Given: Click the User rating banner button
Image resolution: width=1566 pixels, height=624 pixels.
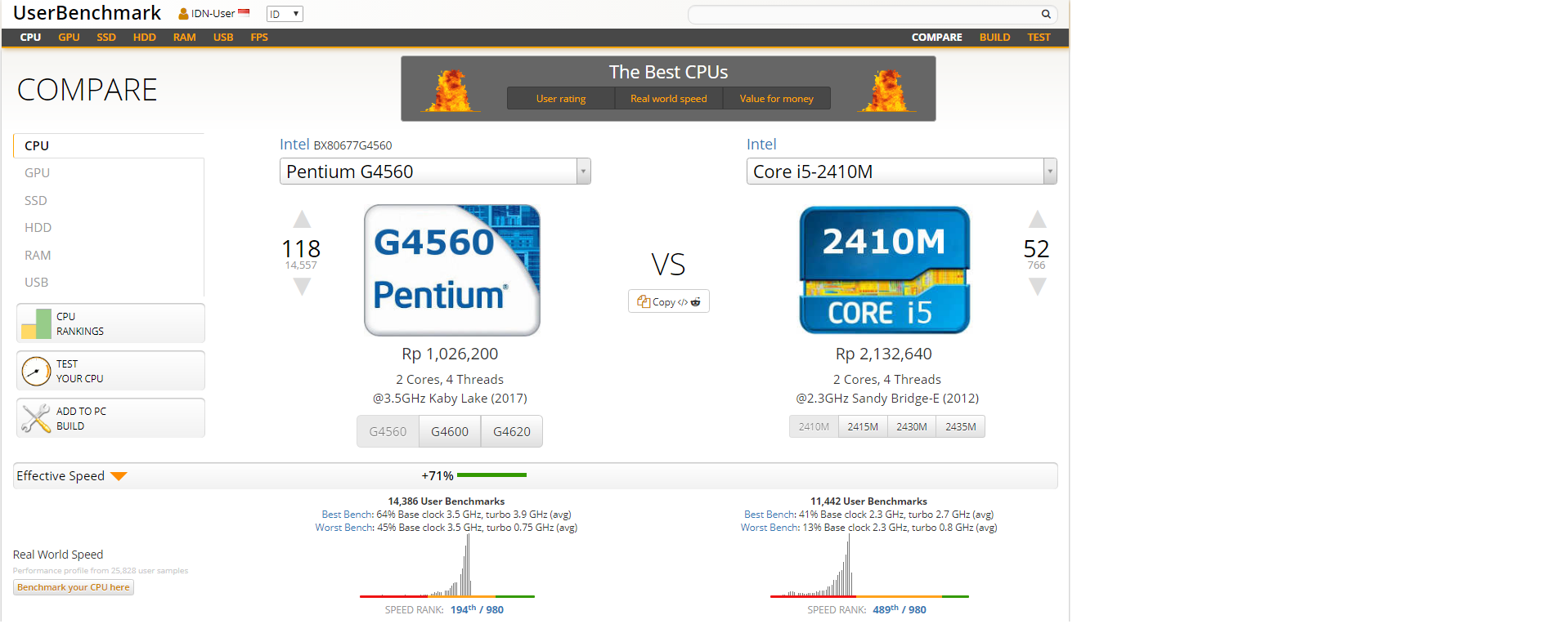Looking at the screenshot, I should pyautogui.click(x=561, y=98).
